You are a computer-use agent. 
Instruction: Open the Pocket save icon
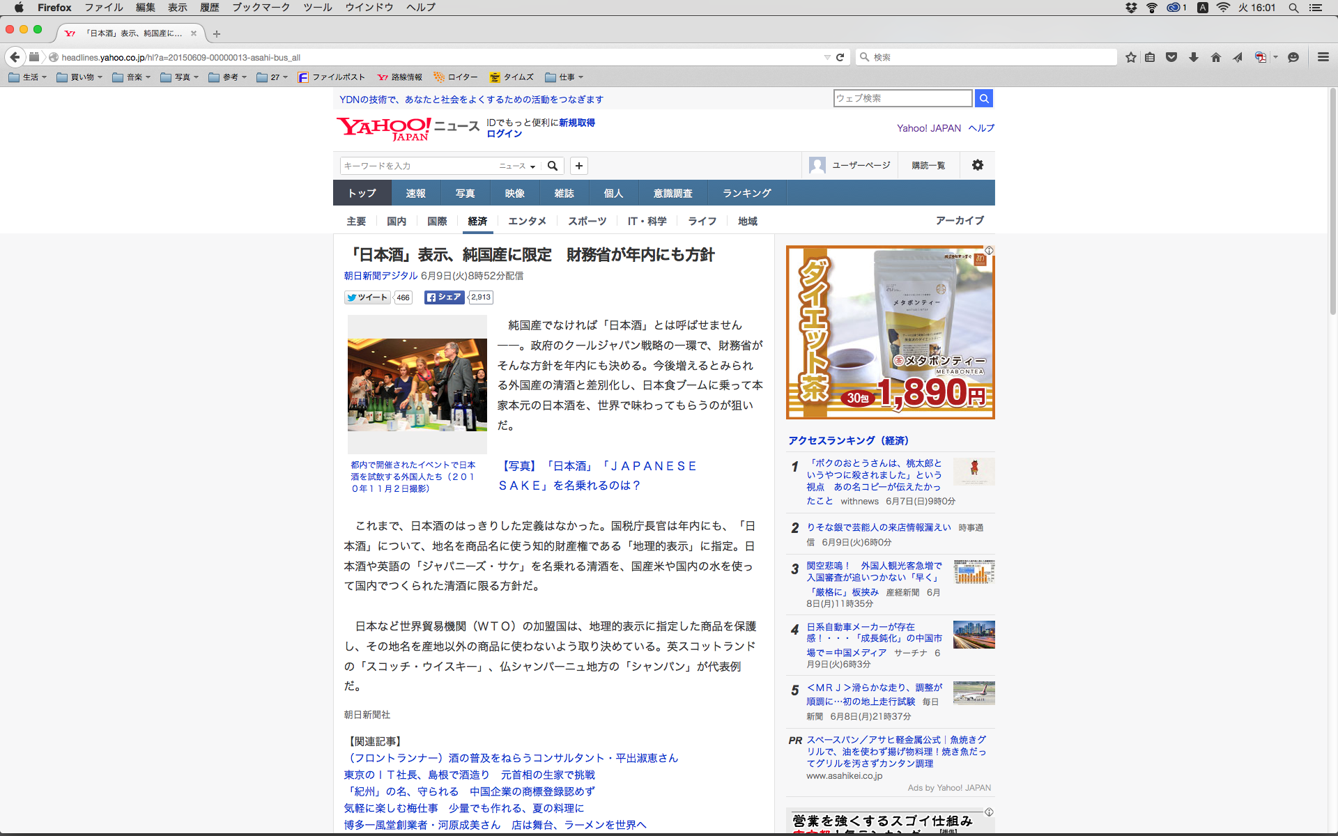pos(1171,57)
